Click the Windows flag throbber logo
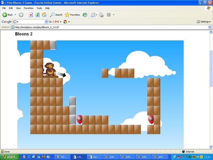The image size is (213, 160). (208, 8)
